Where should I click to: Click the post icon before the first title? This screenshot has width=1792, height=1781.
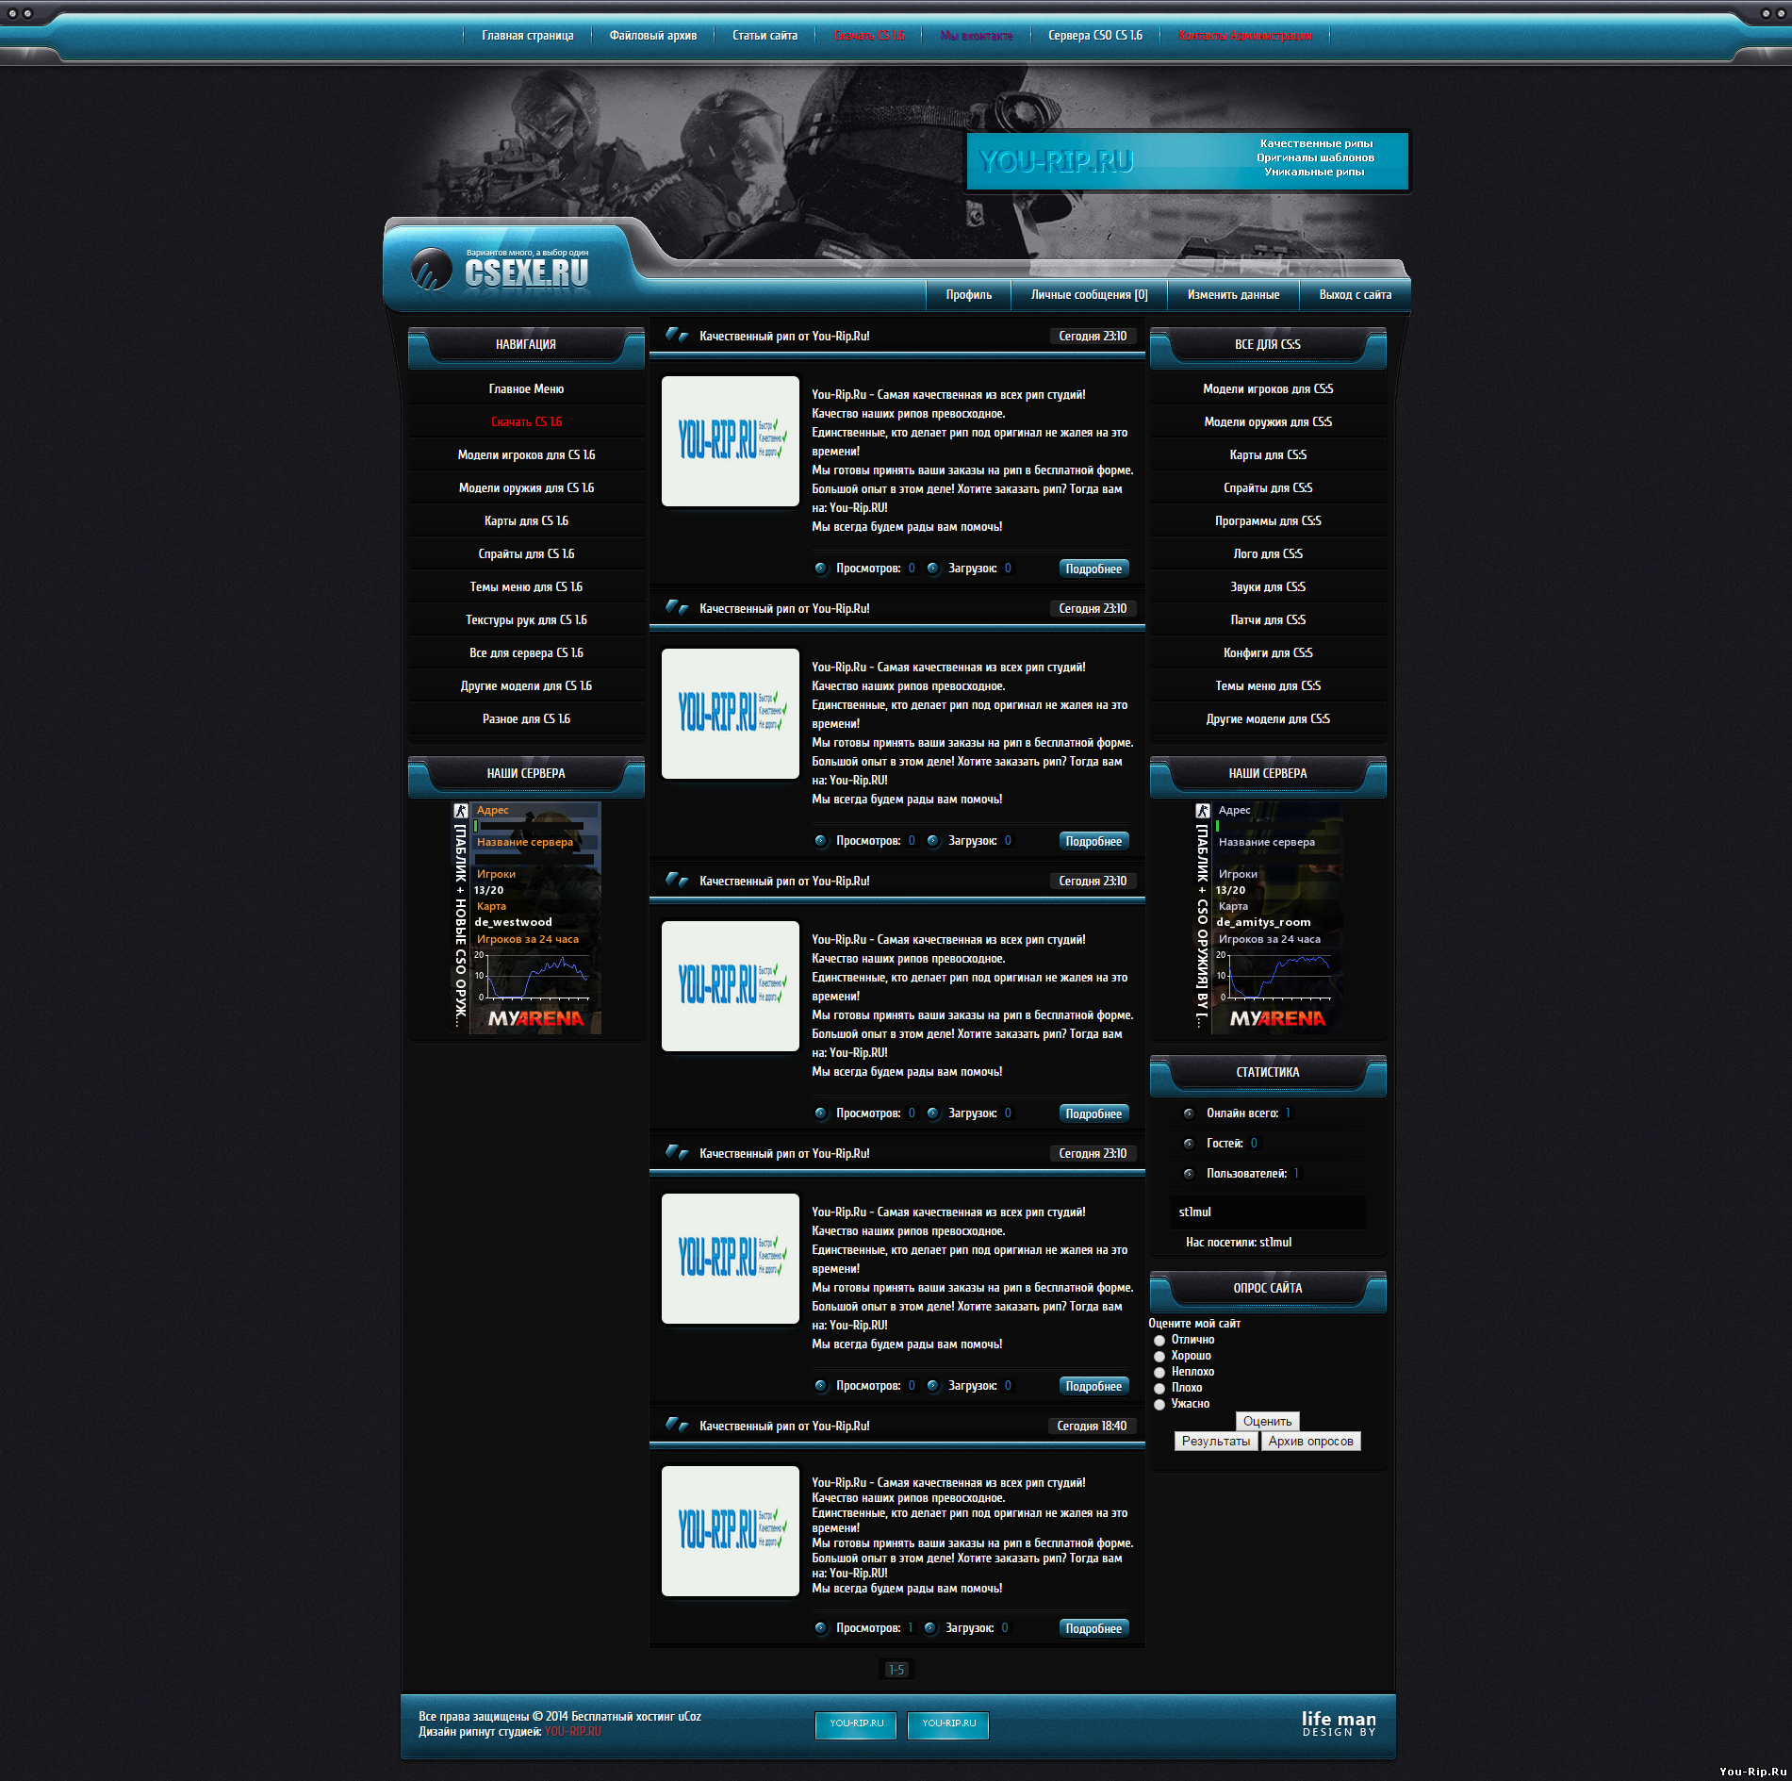(x=677, y=335)
